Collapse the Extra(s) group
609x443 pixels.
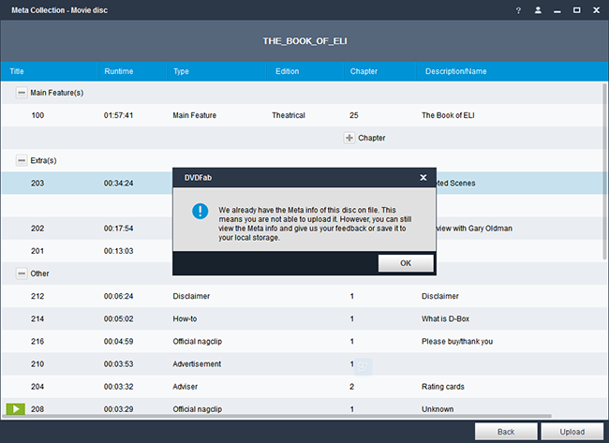(x=22, y=160)
